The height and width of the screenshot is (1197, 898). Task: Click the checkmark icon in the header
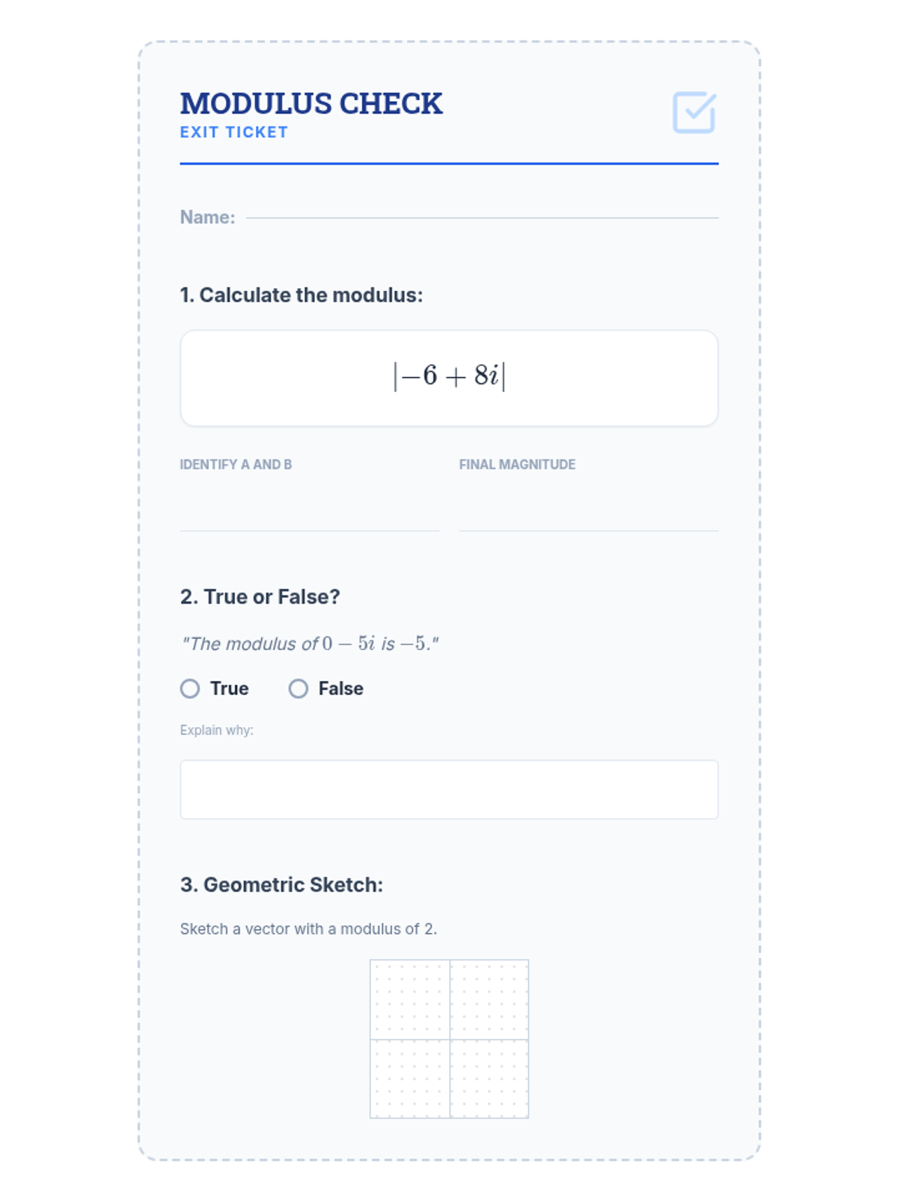point(694,113)
